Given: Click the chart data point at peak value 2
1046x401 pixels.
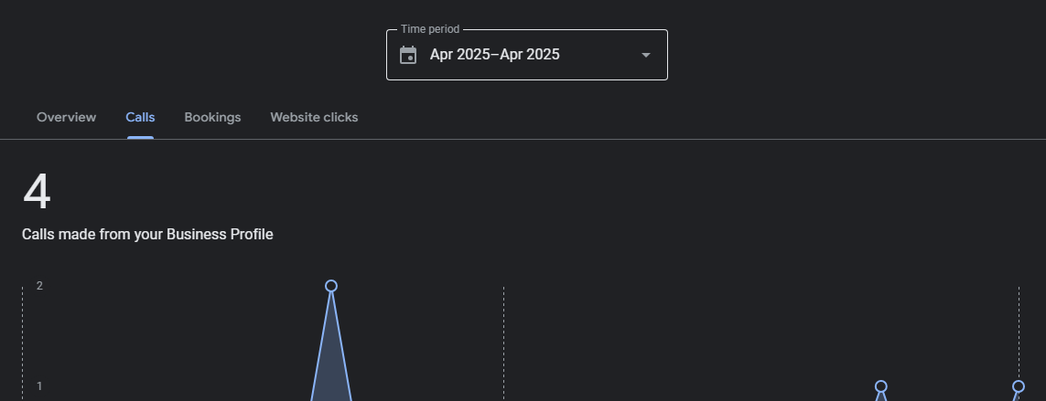Looking at the screenshot, I should (x=331, y=286).
